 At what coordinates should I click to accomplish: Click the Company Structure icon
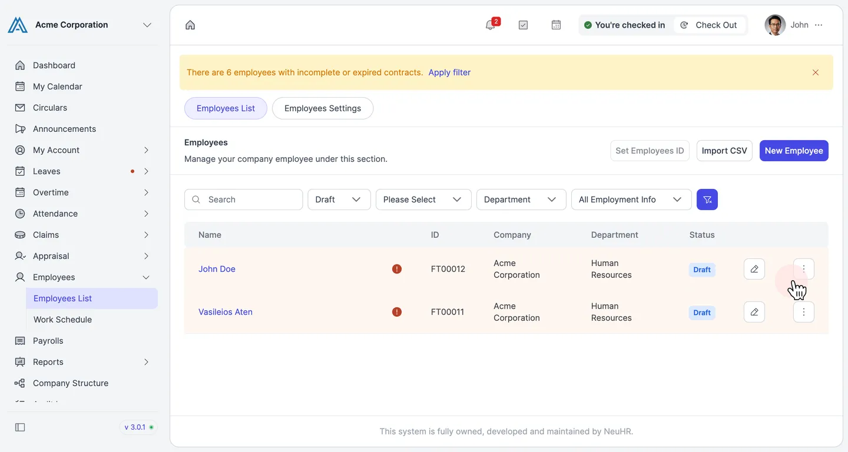[20, 383]
